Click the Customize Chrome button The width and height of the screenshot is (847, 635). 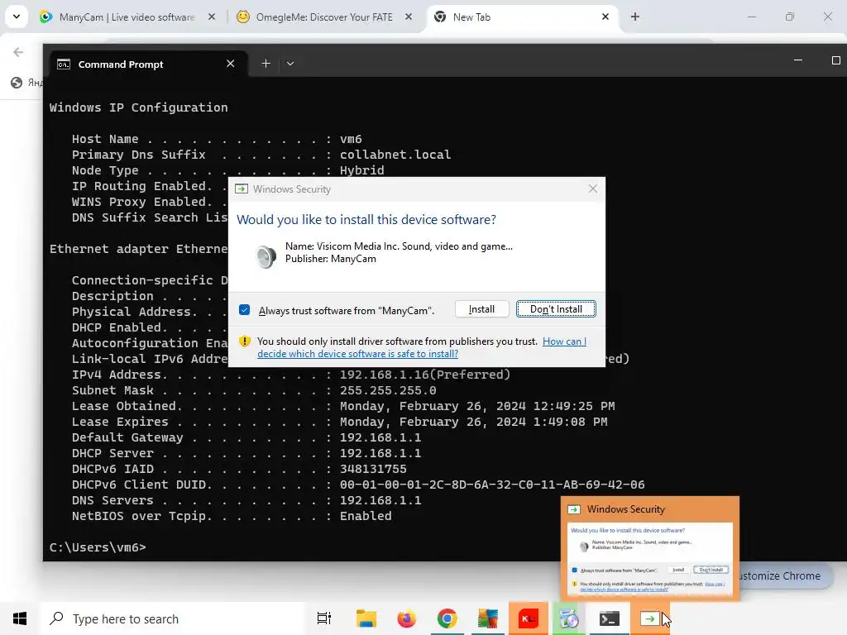tap(783, 576)
